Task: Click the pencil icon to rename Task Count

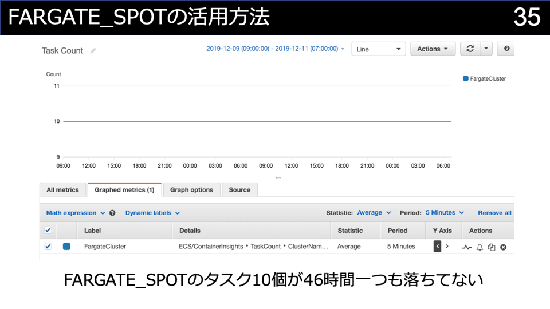Action: pyautogui.click(x=93, y=51)
